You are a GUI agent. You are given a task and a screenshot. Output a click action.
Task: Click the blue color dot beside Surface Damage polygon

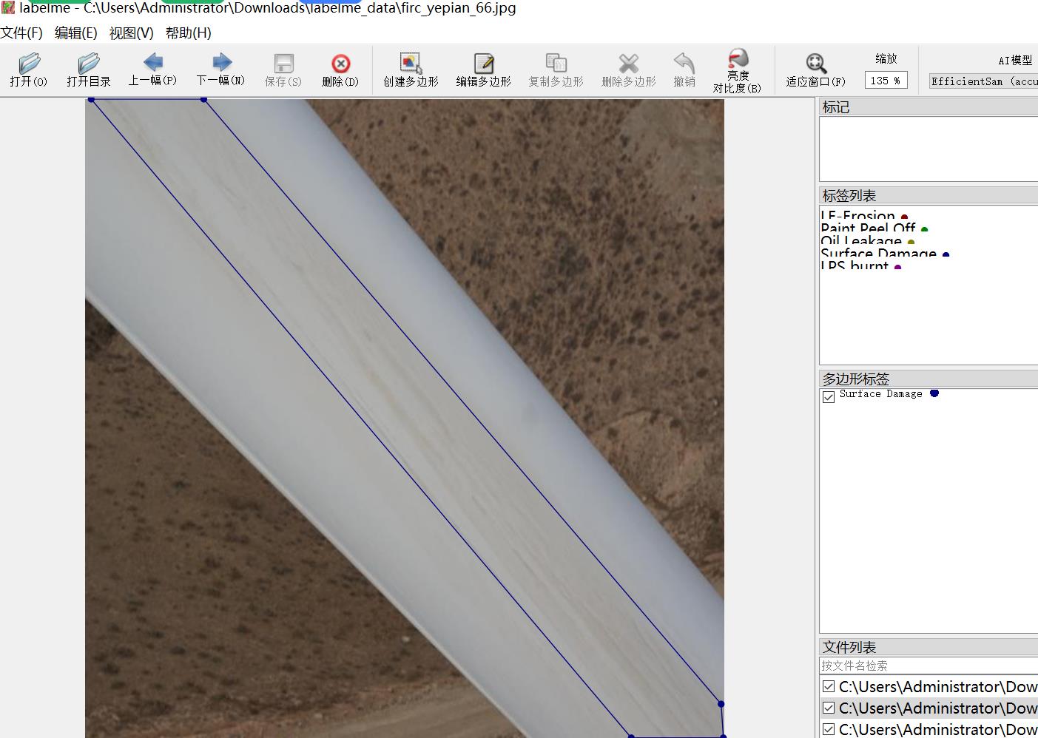[934, 393]
